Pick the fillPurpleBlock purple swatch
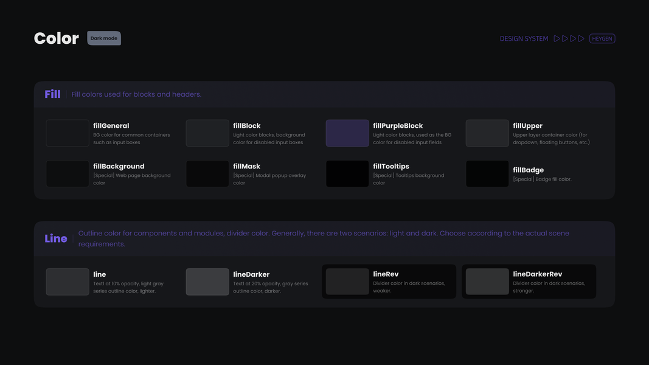Viewport: 649px width, 365px height. coord(347,133)
